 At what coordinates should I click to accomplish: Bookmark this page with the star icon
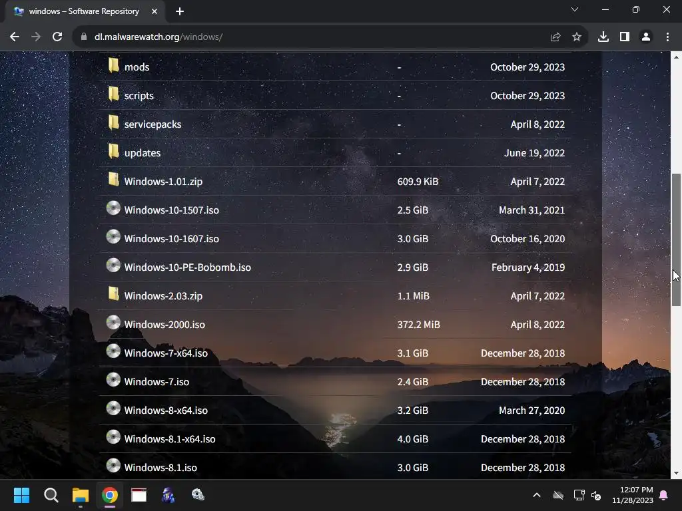pyautogui.click(x=577, y=37)
